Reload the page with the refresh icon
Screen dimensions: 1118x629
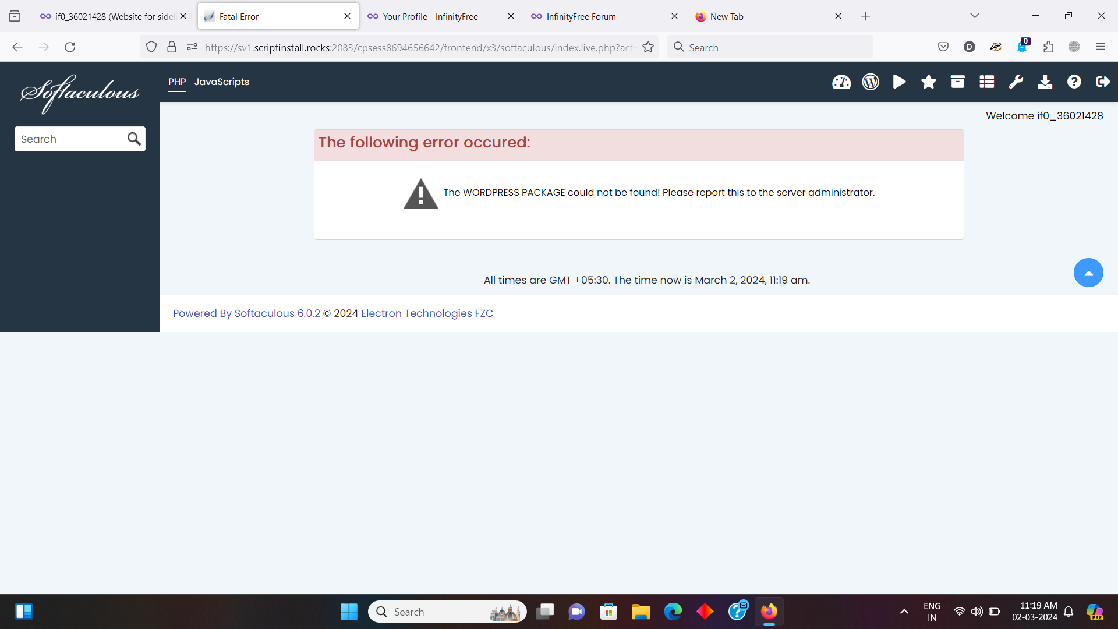tap(70, 47)
